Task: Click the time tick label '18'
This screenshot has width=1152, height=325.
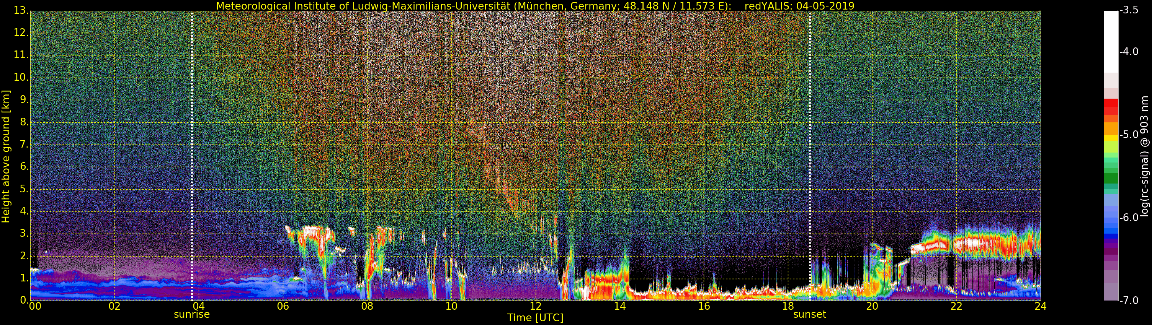Action: coord(788,306)
